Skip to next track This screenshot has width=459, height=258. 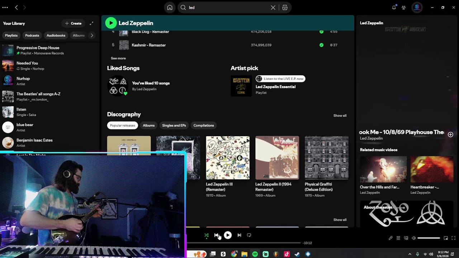(x=239, y=235)
